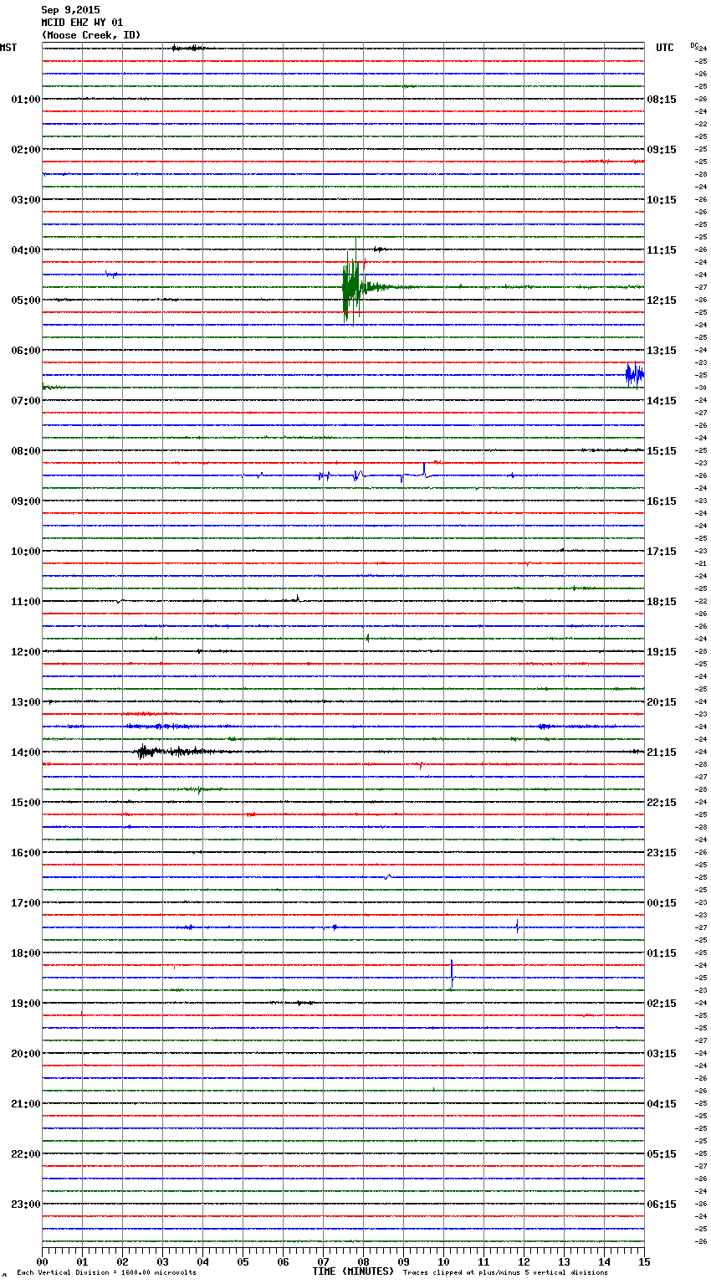Image resolution: width=711 pixels, height=1284 pixels.
Task: Click the small blue spike on the 17:30 trace
Action: coord(517,926)
